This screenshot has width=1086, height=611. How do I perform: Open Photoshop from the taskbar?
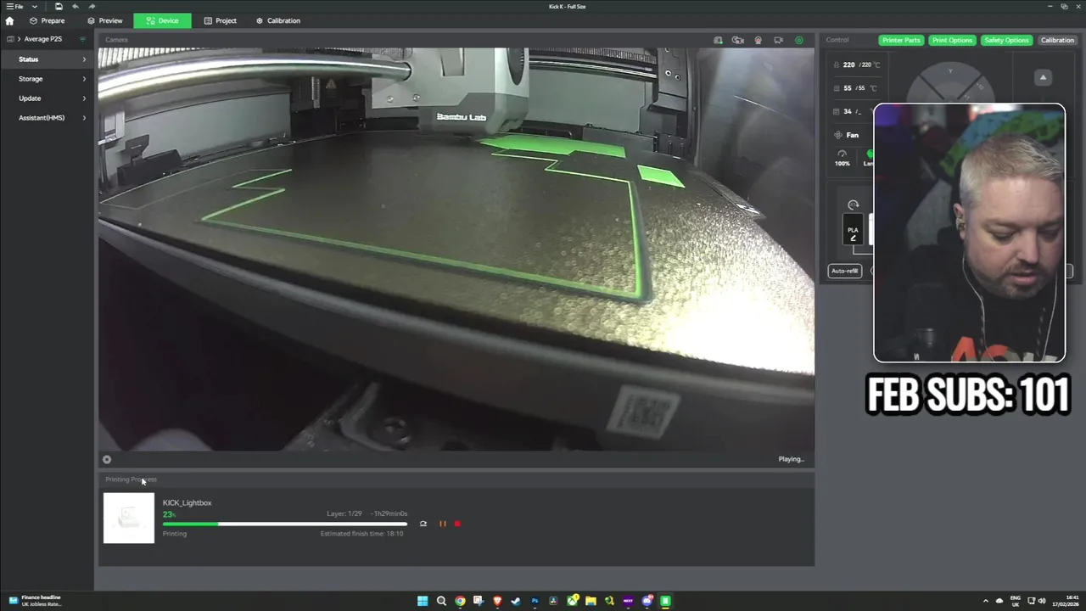(535, 601)
